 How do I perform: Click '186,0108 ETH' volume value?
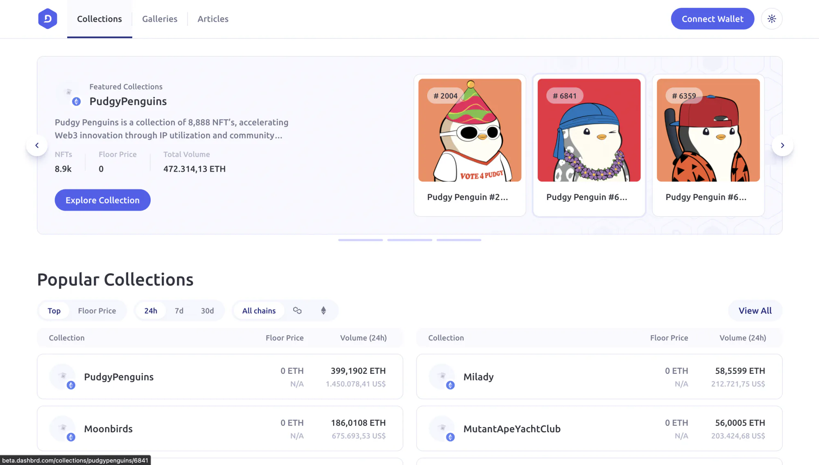(358, 423)
